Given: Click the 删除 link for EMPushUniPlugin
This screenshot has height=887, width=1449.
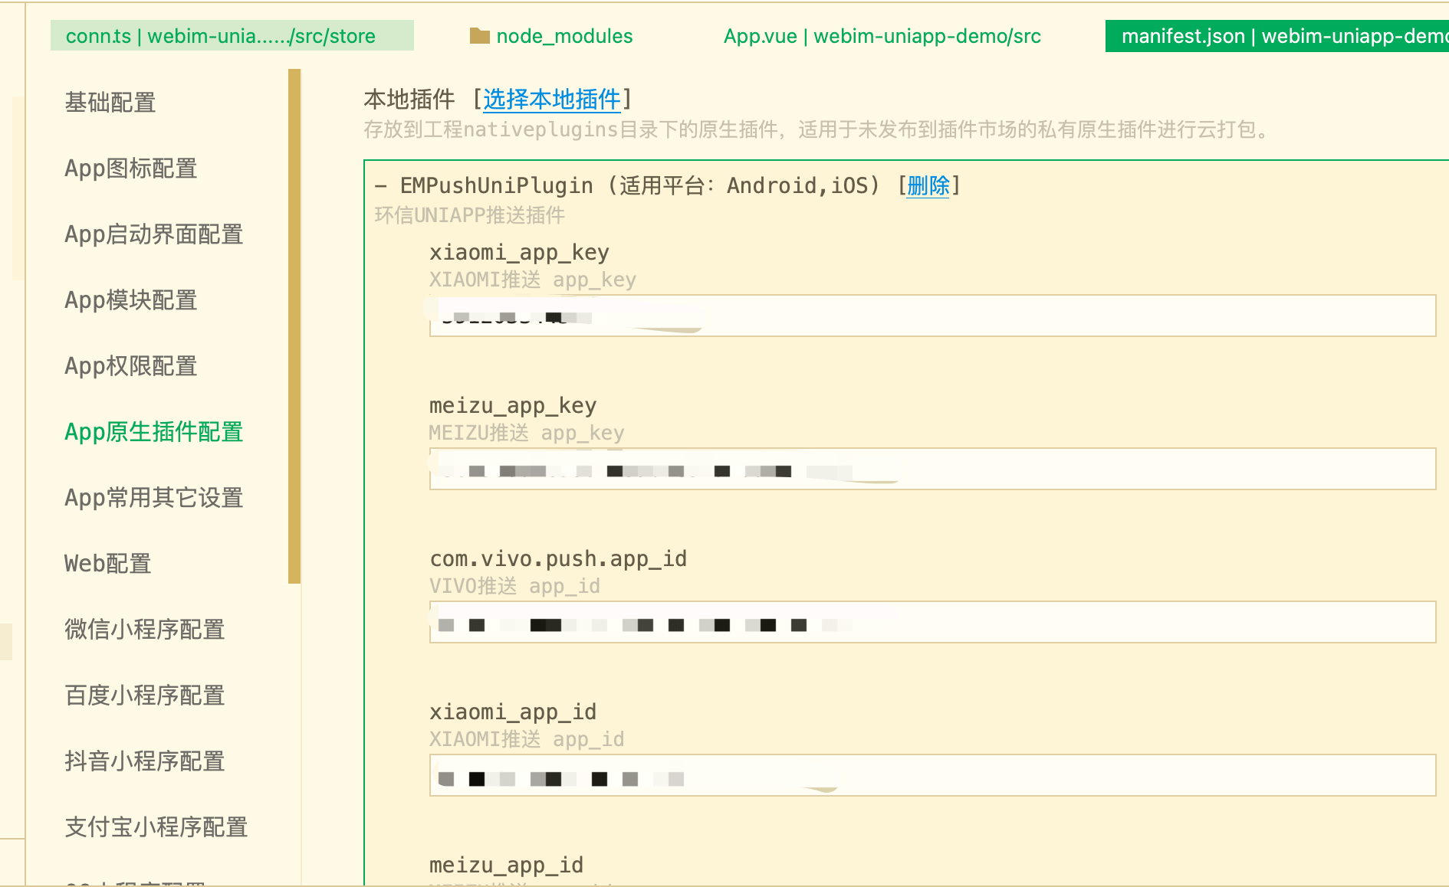Looking at the screenshot, I should click(928, 186).
